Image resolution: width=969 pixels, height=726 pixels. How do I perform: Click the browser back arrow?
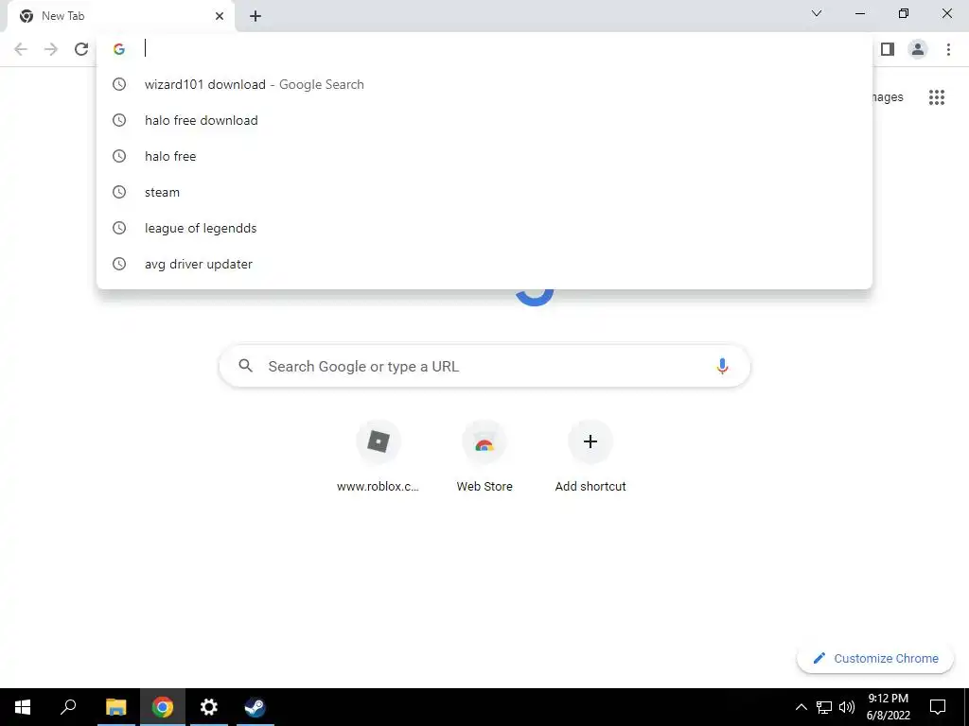click(x=21, y=49)
